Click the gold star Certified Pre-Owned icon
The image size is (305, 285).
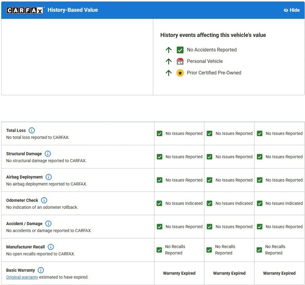point(180,73)
